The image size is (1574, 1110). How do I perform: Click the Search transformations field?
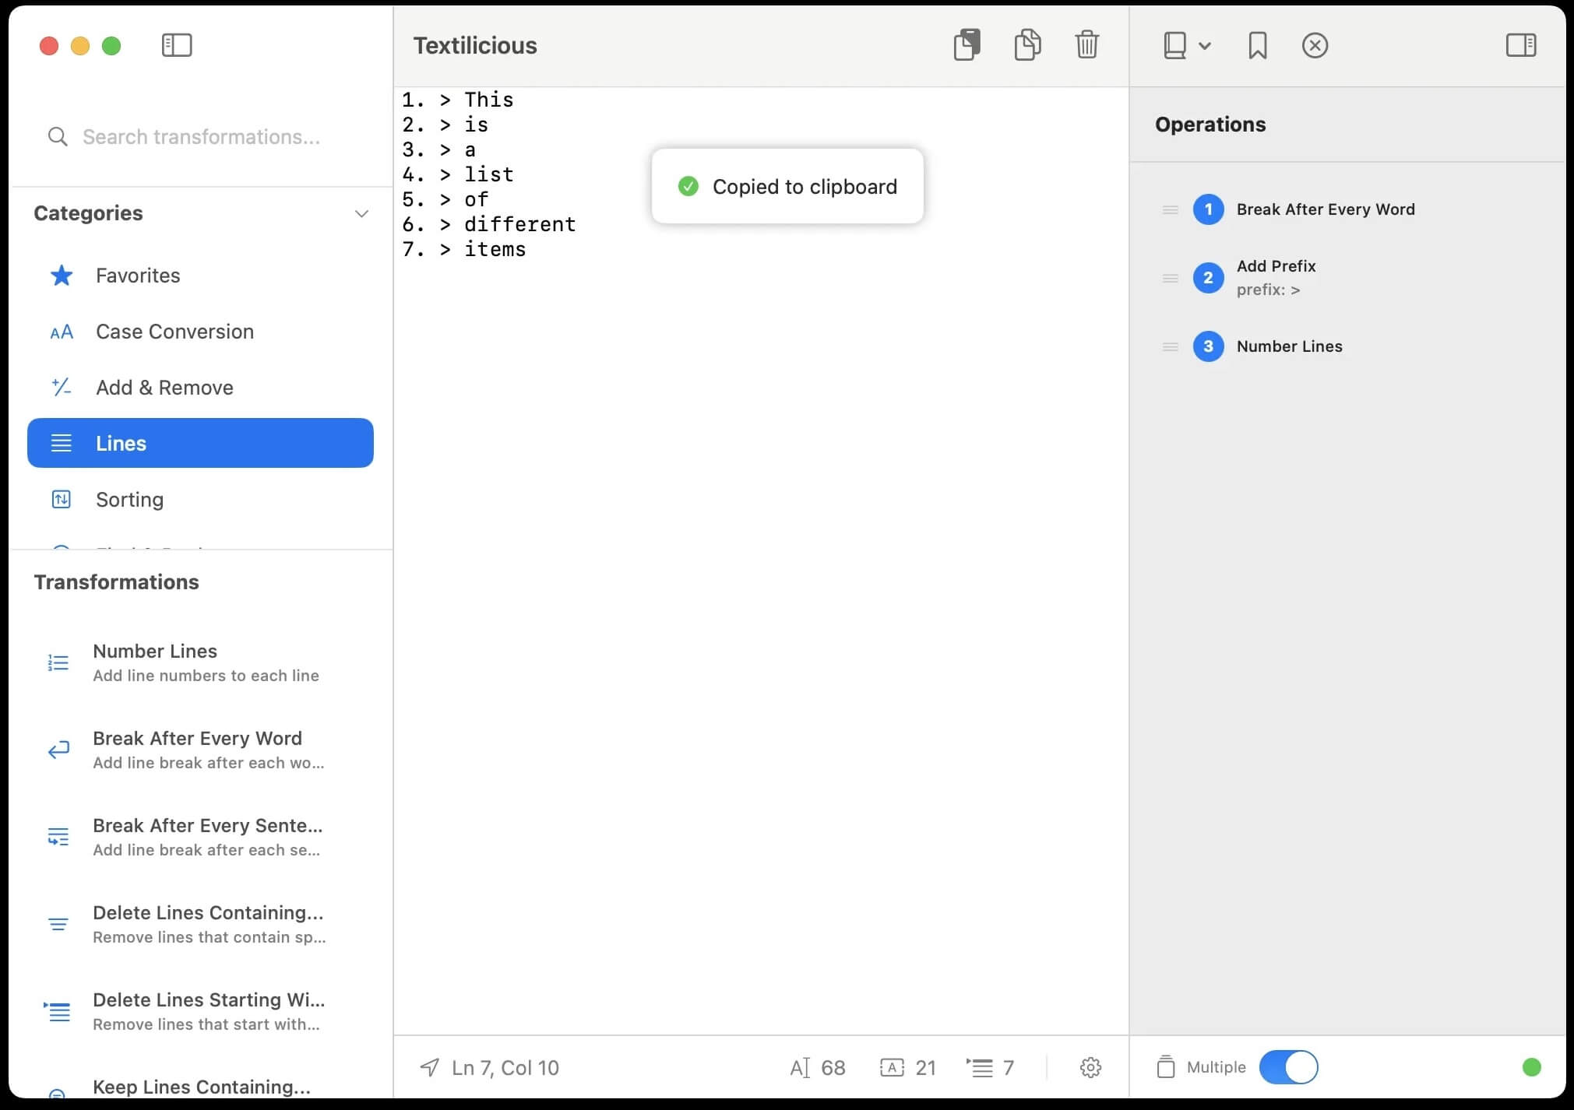[201, 137]
